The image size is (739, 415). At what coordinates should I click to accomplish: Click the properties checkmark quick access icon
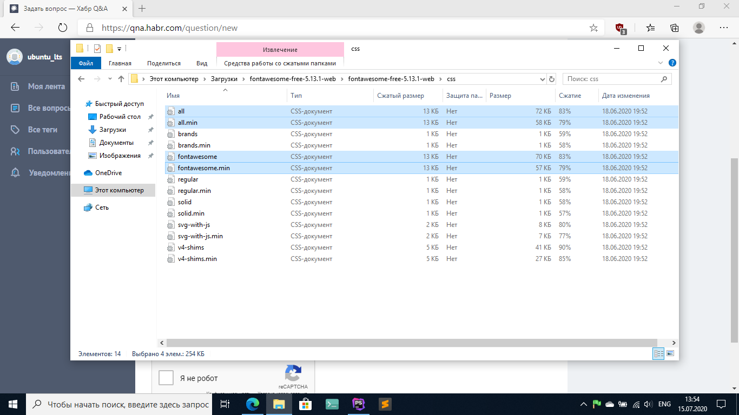pyautogui.click(x=97, y=49)
